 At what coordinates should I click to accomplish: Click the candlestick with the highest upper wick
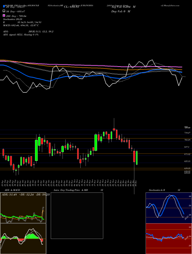tap(114, 129)
